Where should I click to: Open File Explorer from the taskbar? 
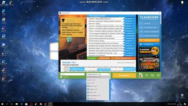[x=17, y=104]
